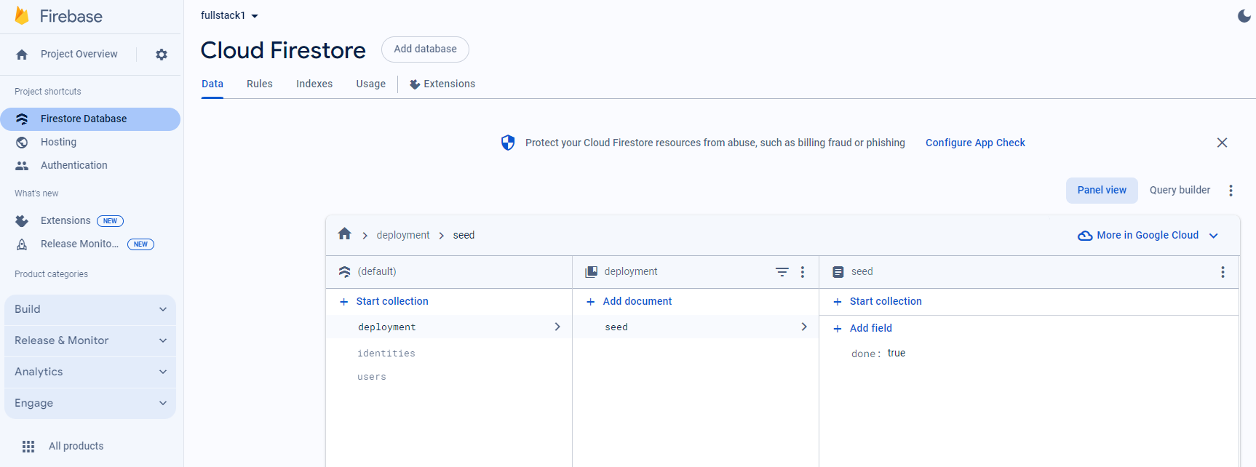The image size is (1256, 467).
Task: Open the fullstack1 project dropdown
Action: (x=229, y=16)
